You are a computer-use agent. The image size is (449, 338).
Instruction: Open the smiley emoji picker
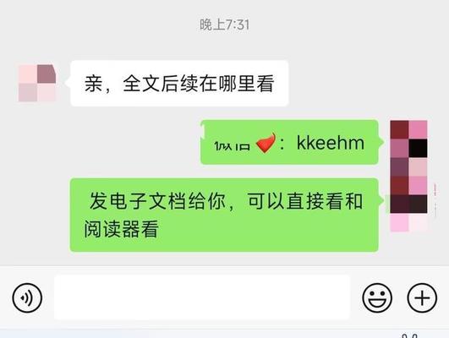(x=377, y=298)
